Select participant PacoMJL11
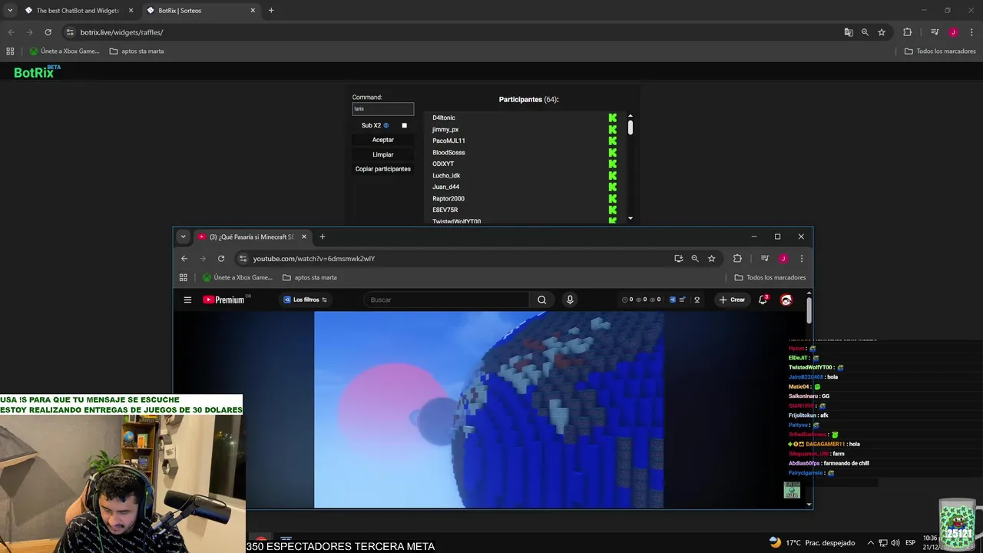The image size is (983, 553). pyautogui.click(x=448, y=141)
